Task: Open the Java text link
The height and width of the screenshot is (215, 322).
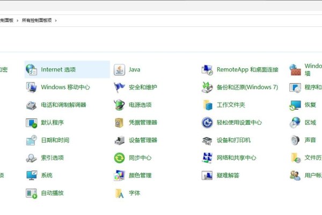Action: point(135,69)
